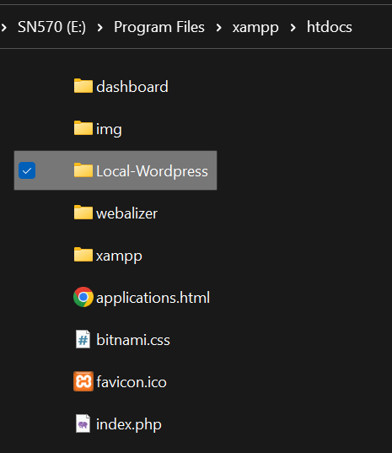Open the dashboard folder icon
Viewport: 392px width, 453px height.
(83, 86)
